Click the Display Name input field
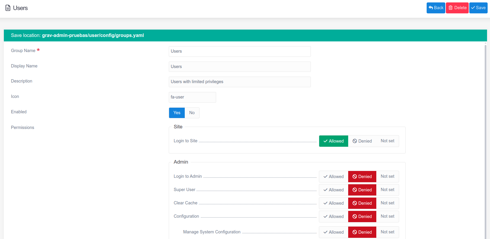Screen dimensions: 490x239 coord(240,67)
